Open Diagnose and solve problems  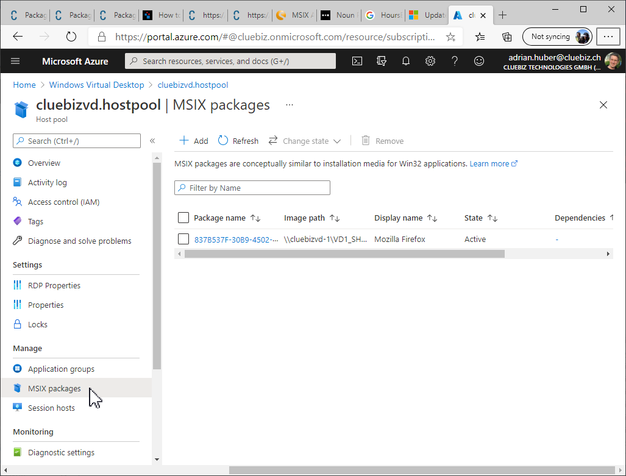[x=79, y=241]
